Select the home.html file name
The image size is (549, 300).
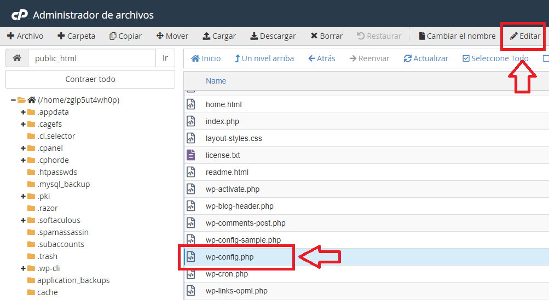click(x=224, y=104)
